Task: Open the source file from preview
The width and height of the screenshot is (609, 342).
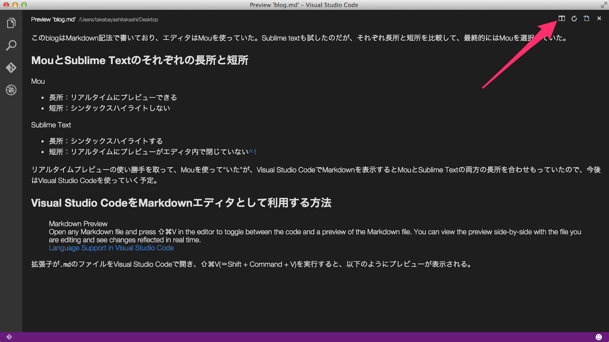Action: 586,19
